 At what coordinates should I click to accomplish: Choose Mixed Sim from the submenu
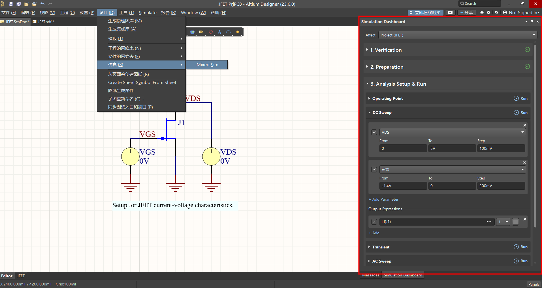207,65
